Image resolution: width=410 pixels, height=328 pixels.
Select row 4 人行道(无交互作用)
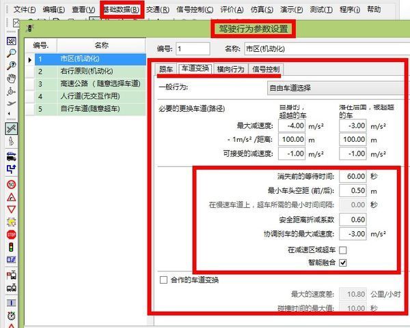coord(90,97)
